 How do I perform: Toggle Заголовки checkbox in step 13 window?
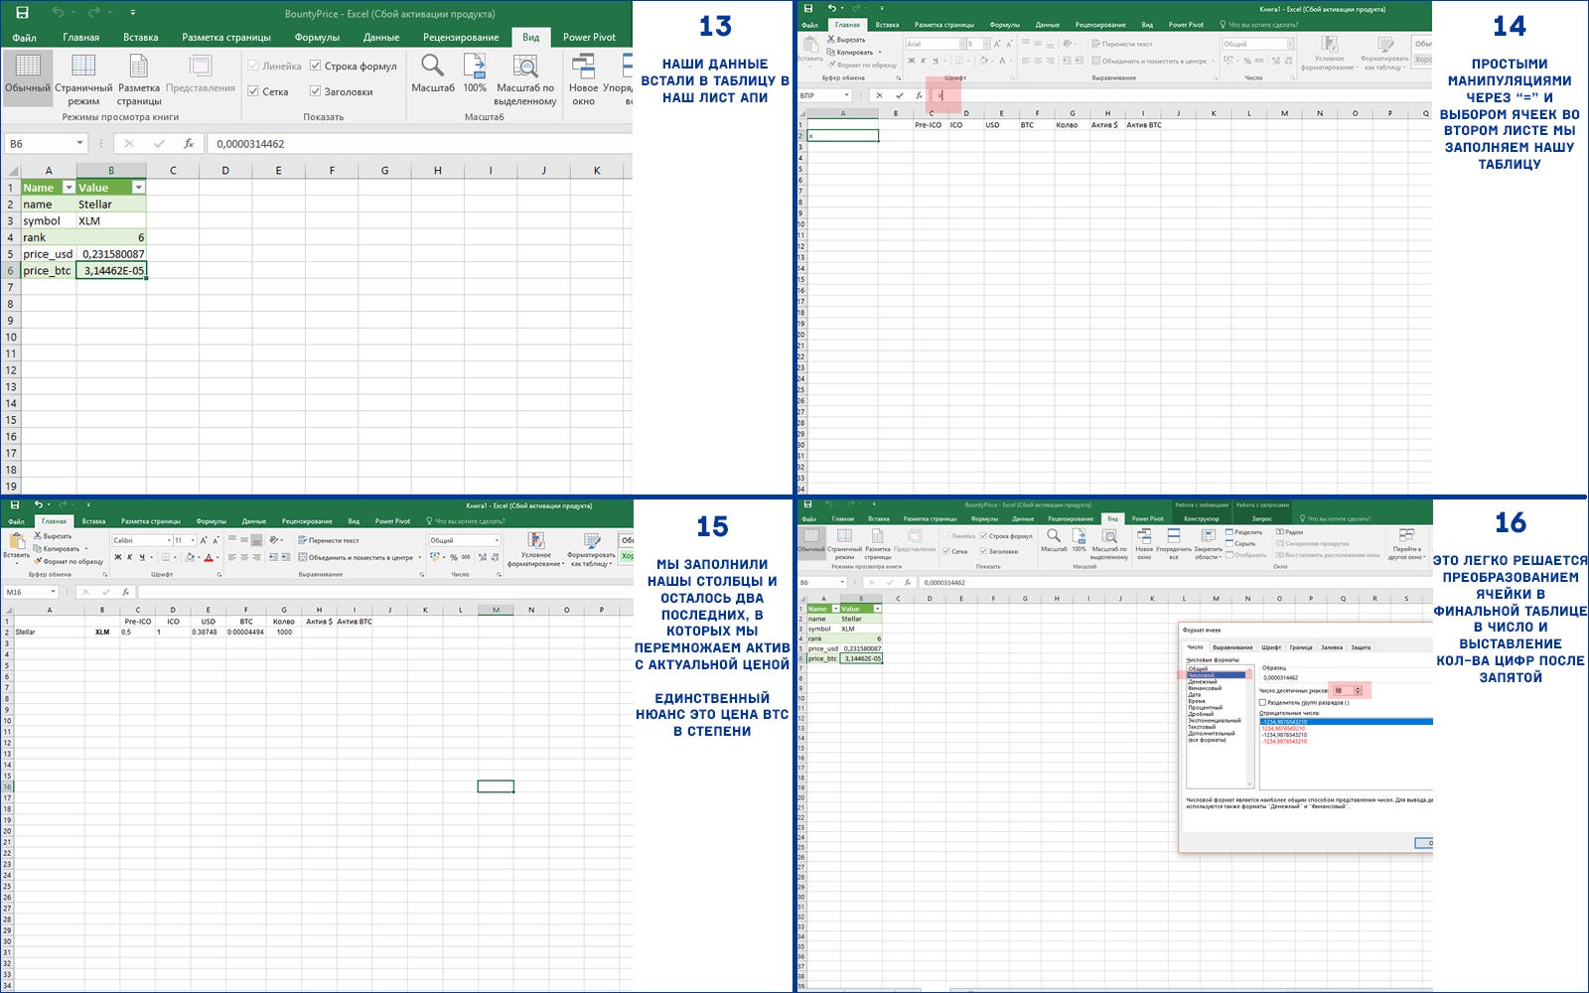[x=315, y=91]
